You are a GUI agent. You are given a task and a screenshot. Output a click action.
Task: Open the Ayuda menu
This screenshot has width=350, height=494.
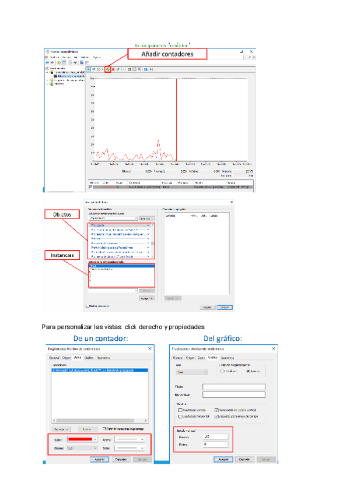(97, 57)
